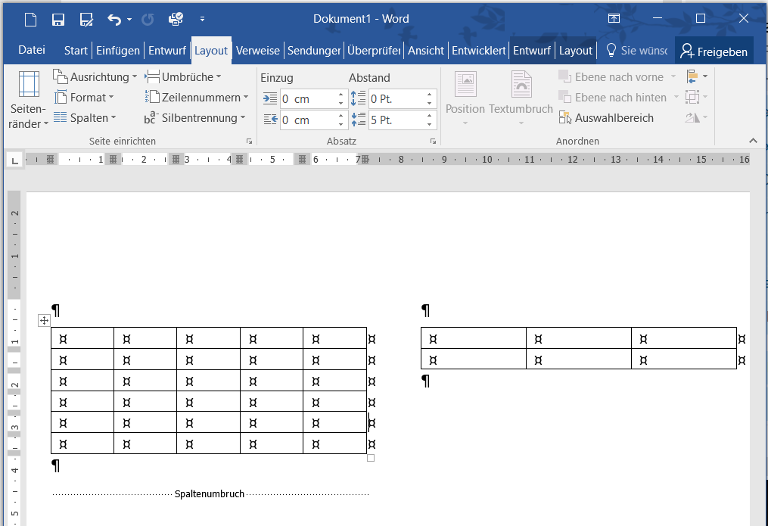Click the last cell of the right table
This screenshot has width=768, height=526.
point(684,359)
